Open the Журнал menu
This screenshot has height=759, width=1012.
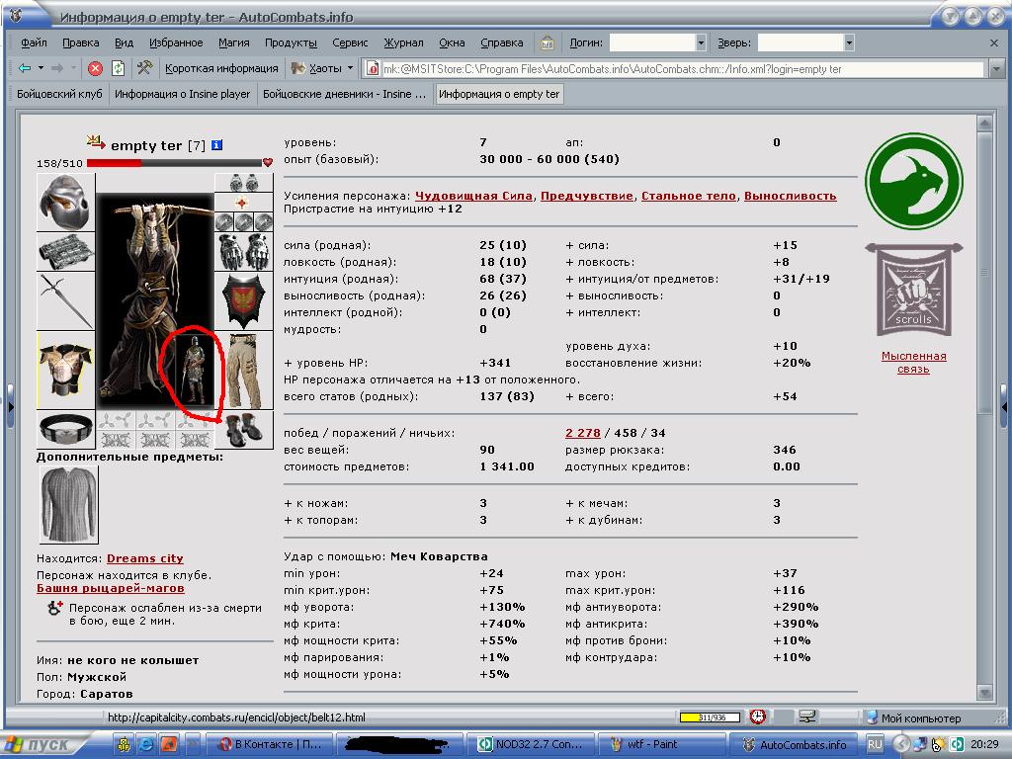tap(403, 42)
